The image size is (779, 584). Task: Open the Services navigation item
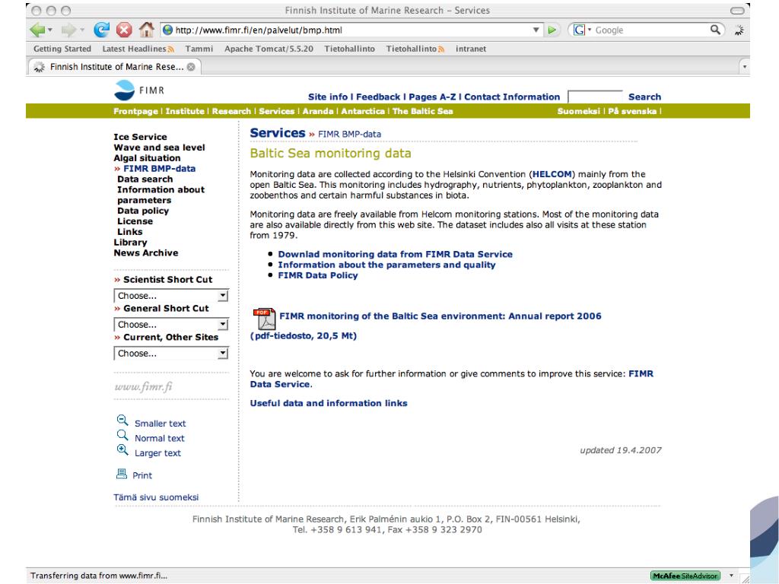tap(277, 111)
